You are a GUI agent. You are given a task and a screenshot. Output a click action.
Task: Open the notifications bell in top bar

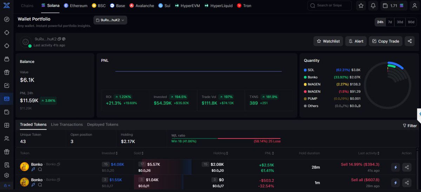click(x=373, y=6)
